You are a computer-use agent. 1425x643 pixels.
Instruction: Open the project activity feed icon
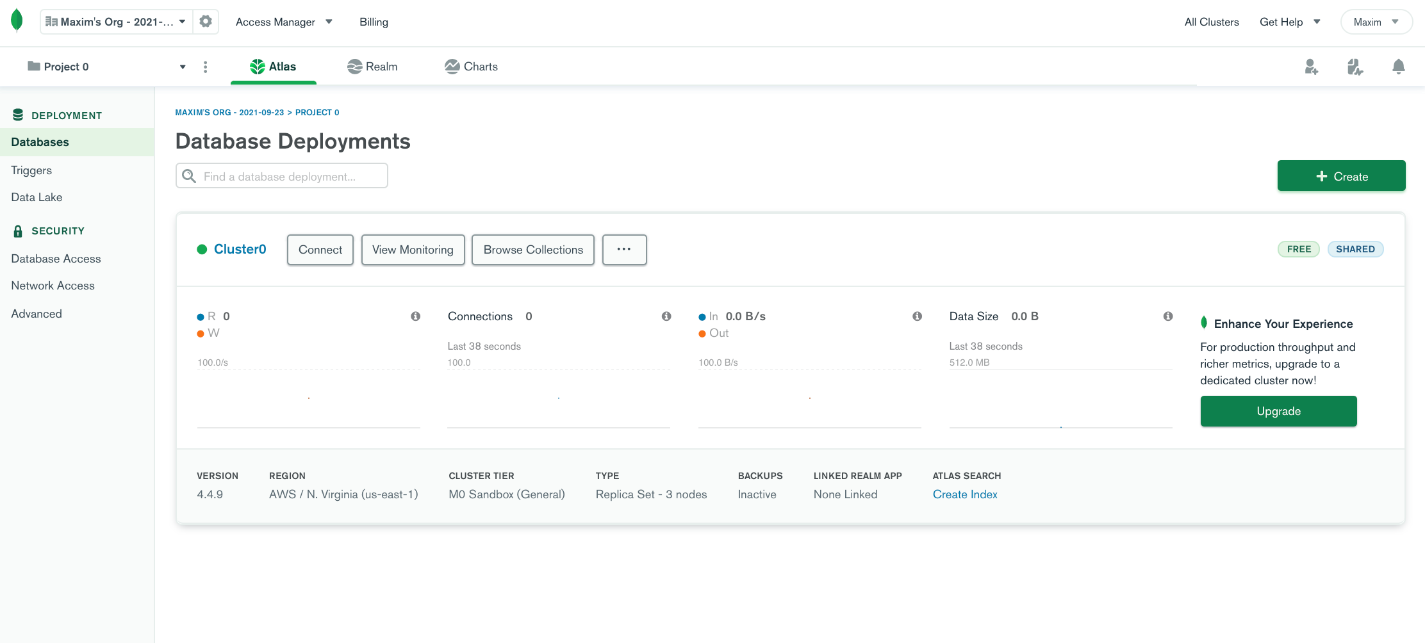pos(1355,67)
